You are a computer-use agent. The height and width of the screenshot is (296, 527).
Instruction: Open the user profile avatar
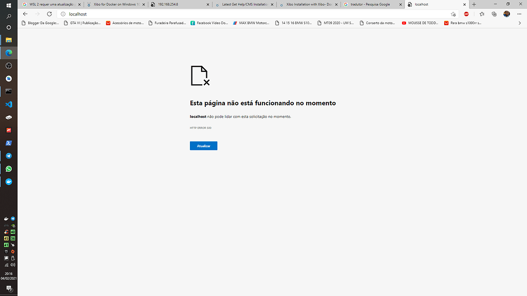[x=506, y=14]
